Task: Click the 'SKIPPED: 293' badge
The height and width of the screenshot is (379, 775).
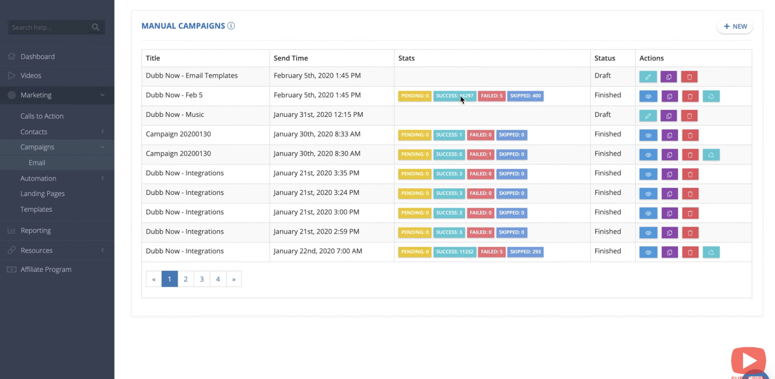Action: pyautogui.click(x=525, y=252)
